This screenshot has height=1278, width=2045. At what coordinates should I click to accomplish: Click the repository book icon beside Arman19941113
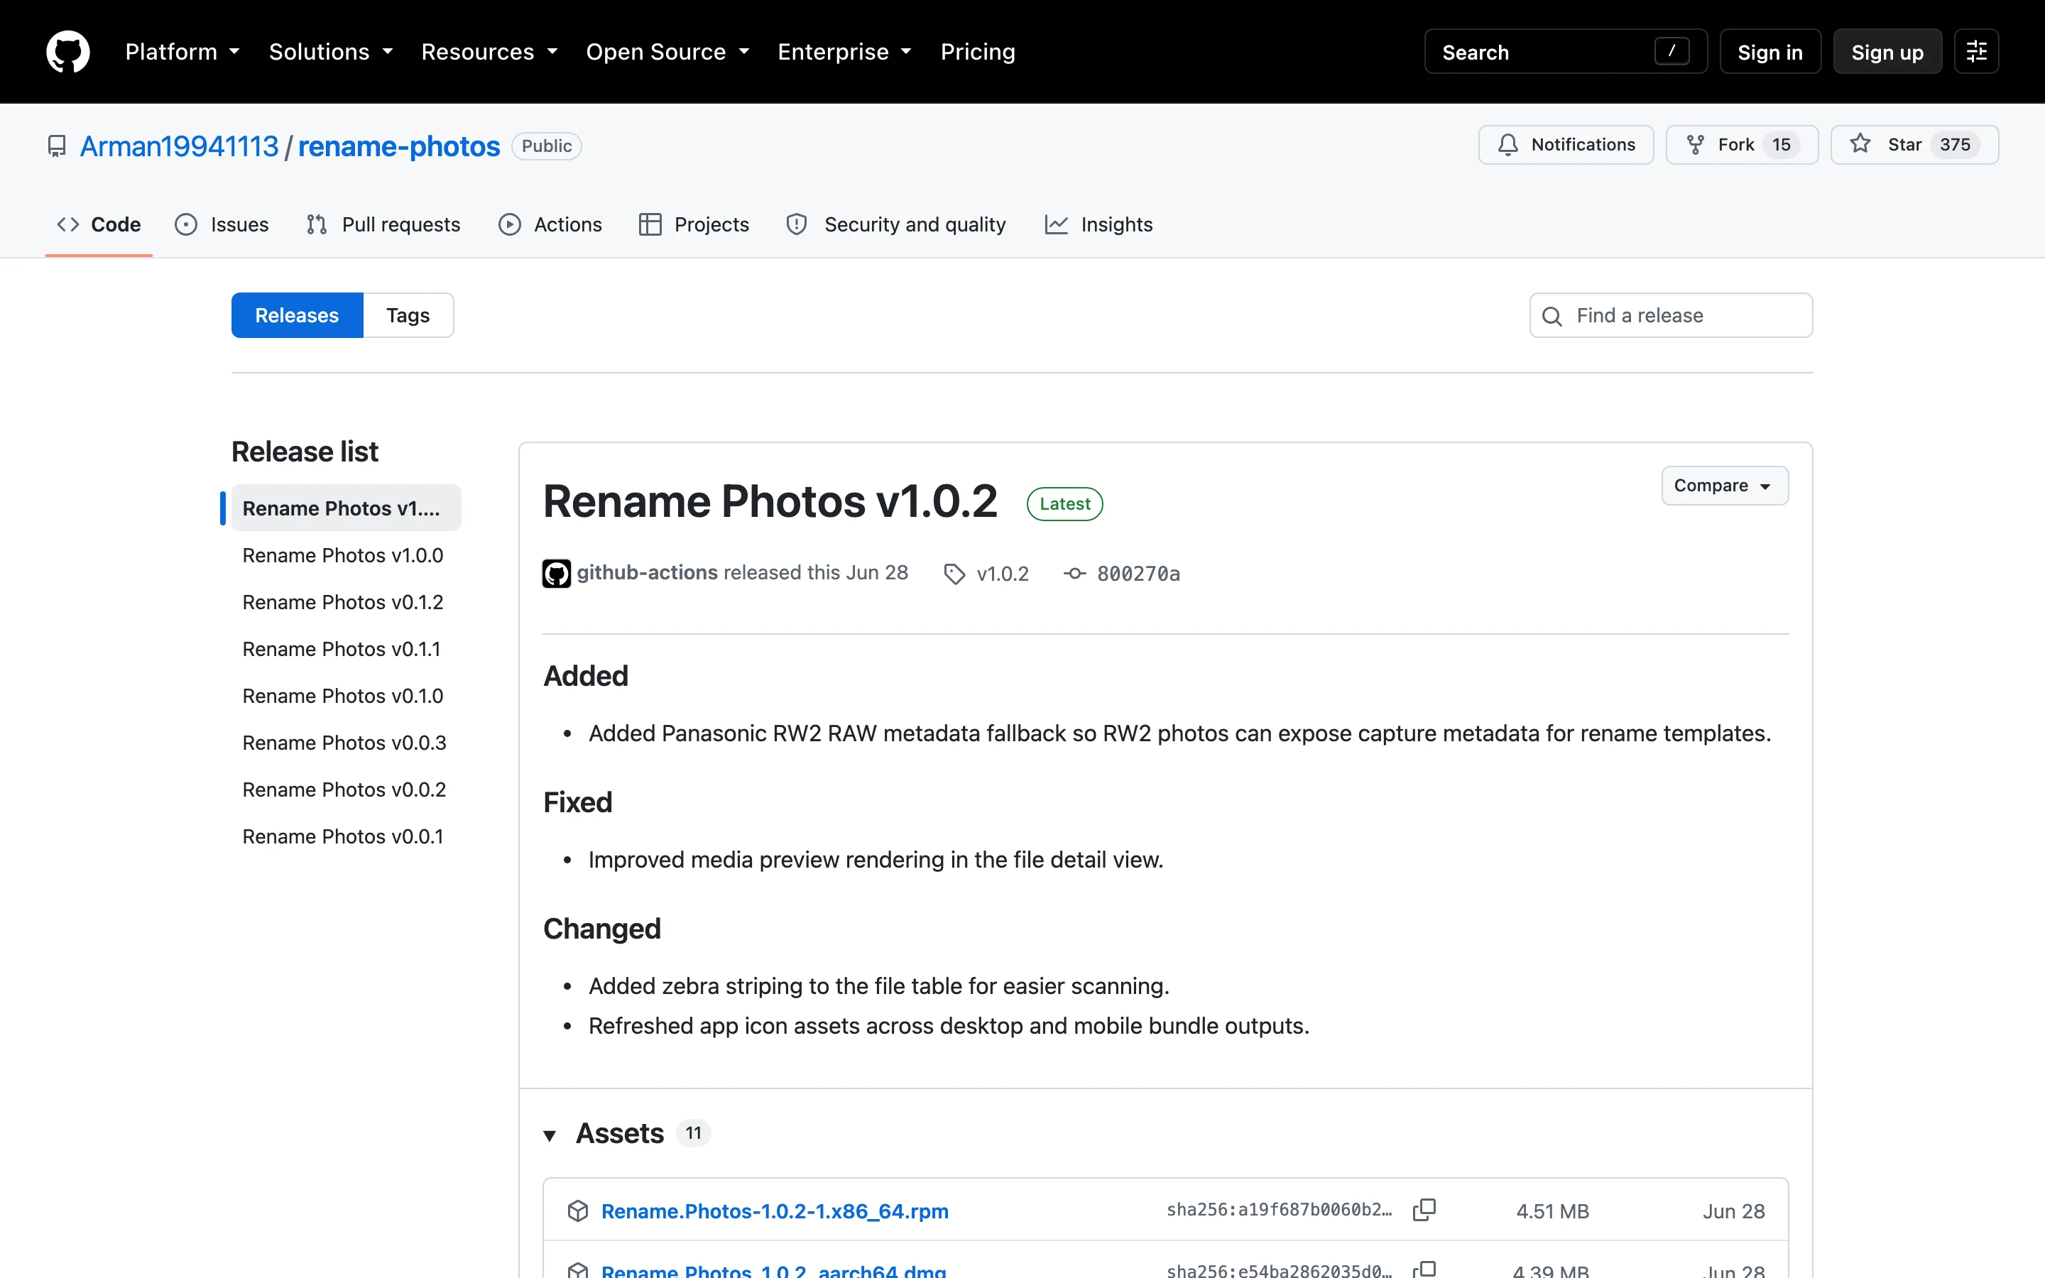click(x=57, y=146)
